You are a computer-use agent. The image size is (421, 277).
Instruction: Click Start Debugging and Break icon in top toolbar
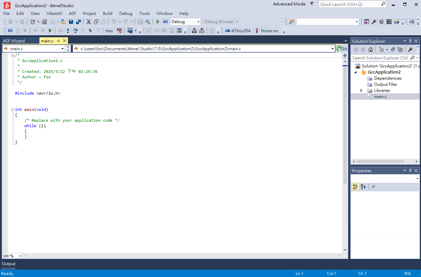point(165,22)
